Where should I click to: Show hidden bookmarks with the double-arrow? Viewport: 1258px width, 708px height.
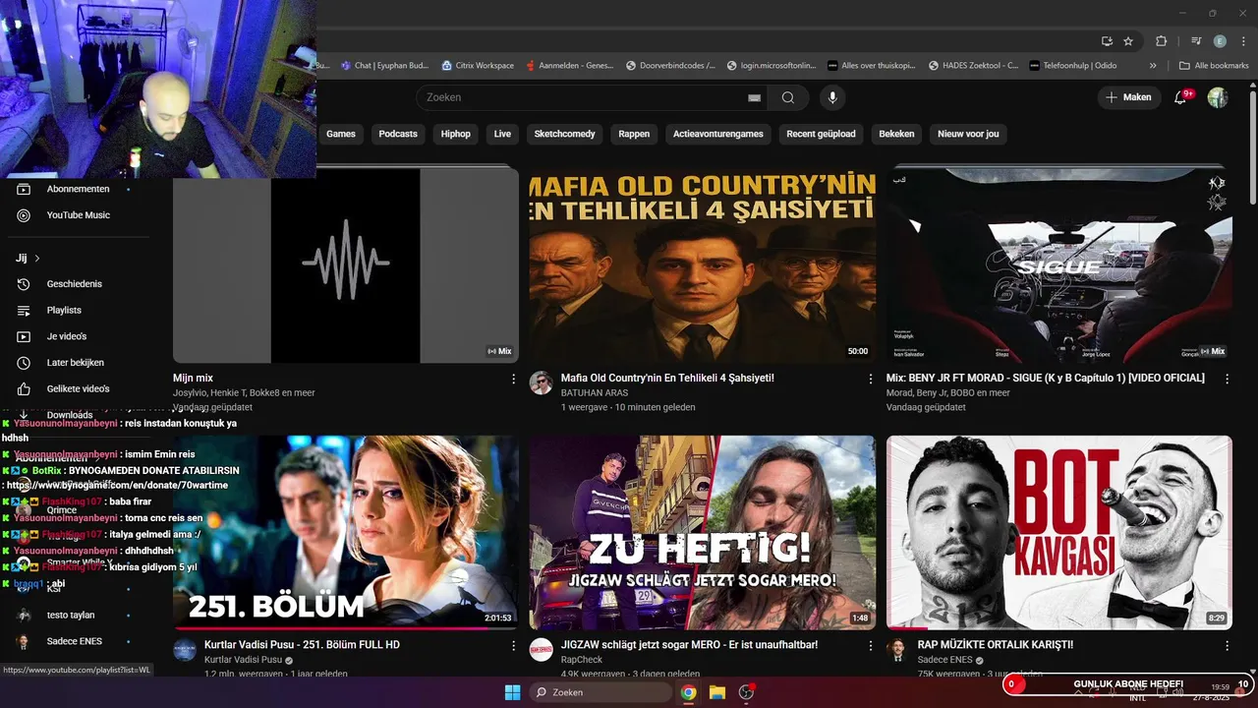coord(1153,66)
